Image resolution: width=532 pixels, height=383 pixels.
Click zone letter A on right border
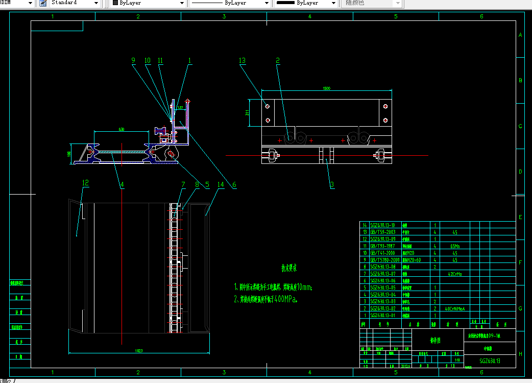pyautogui.click(x=520, y=35)
